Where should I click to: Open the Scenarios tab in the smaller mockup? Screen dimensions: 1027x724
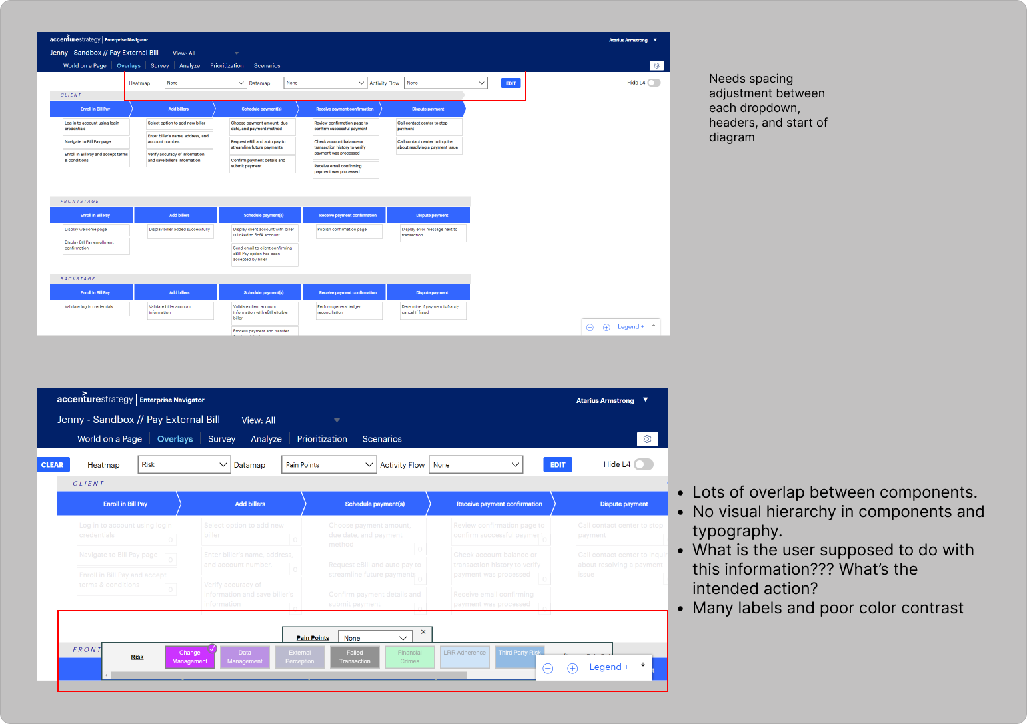(x=267, y=66)
